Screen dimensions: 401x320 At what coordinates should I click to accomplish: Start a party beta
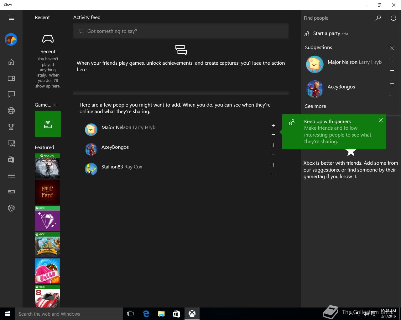[326, 33]
